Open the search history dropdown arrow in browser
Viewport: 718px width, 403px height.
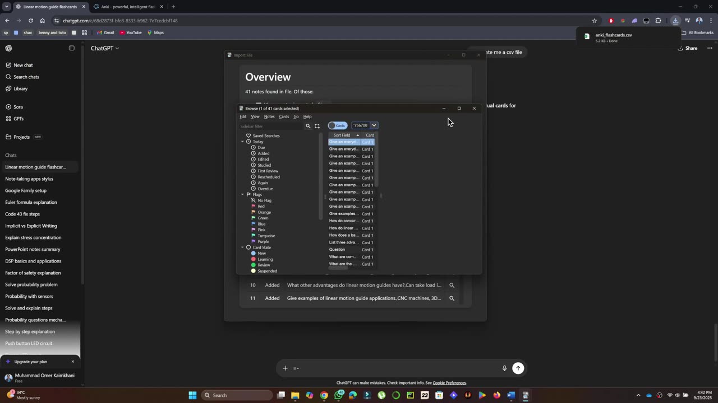[374, 125]
